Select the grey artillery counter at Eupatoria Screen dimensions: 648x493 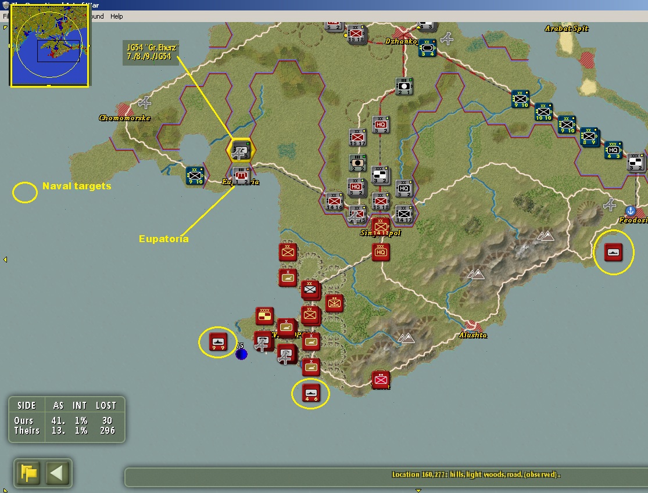(241, 175)
